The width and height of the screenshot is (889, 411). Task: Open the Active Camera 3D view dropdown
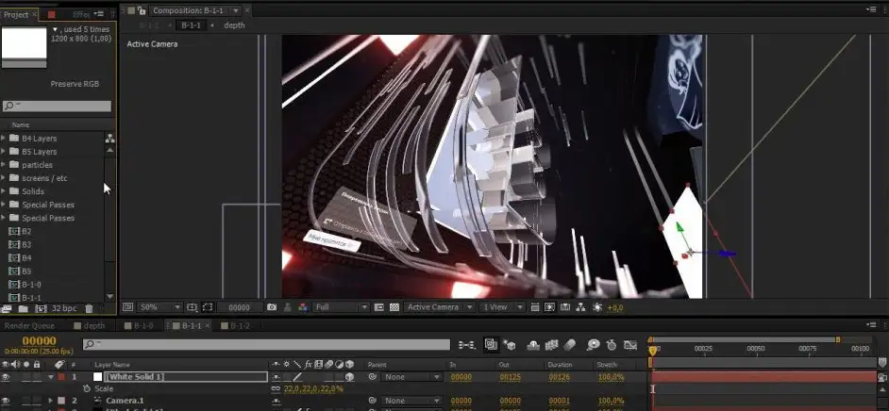[440, 306]
